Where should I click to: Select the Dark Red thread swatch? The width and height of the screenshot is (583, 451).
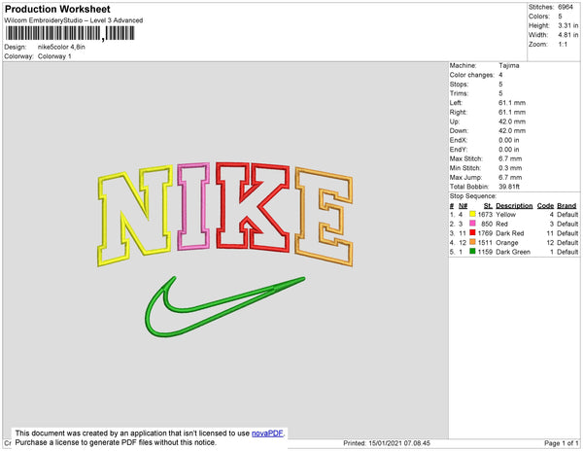(472, 232)
